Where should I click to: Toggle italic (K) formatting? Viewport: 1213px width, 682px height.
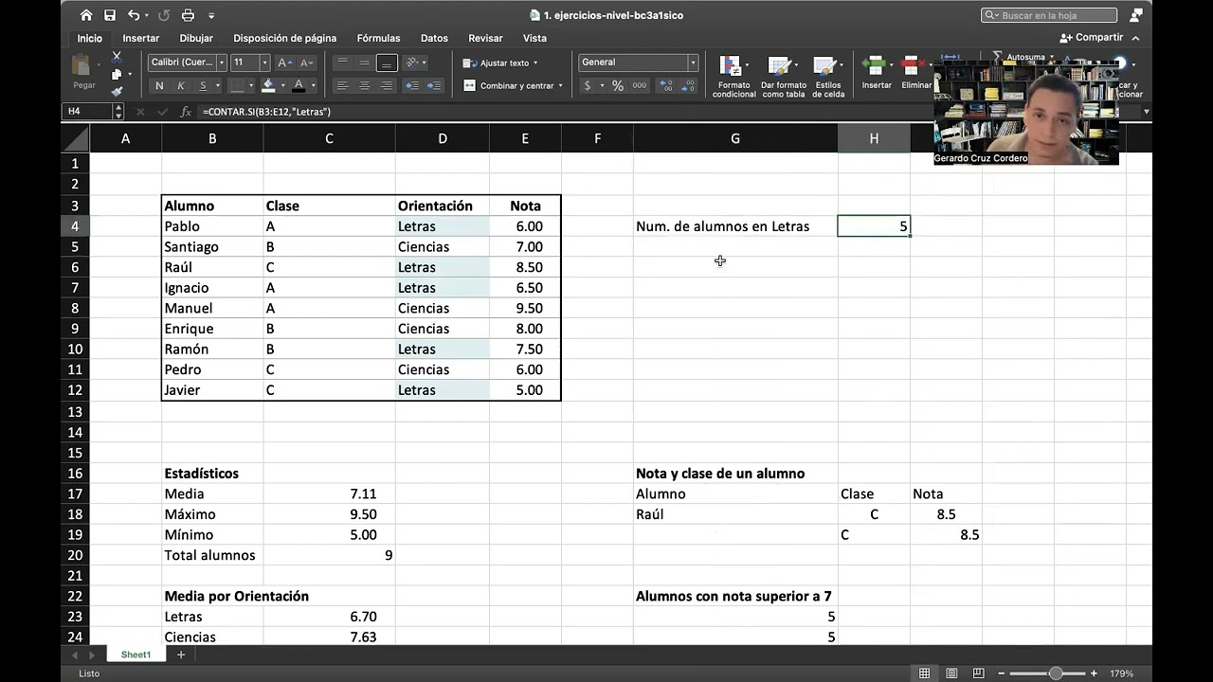pos(181,85)
